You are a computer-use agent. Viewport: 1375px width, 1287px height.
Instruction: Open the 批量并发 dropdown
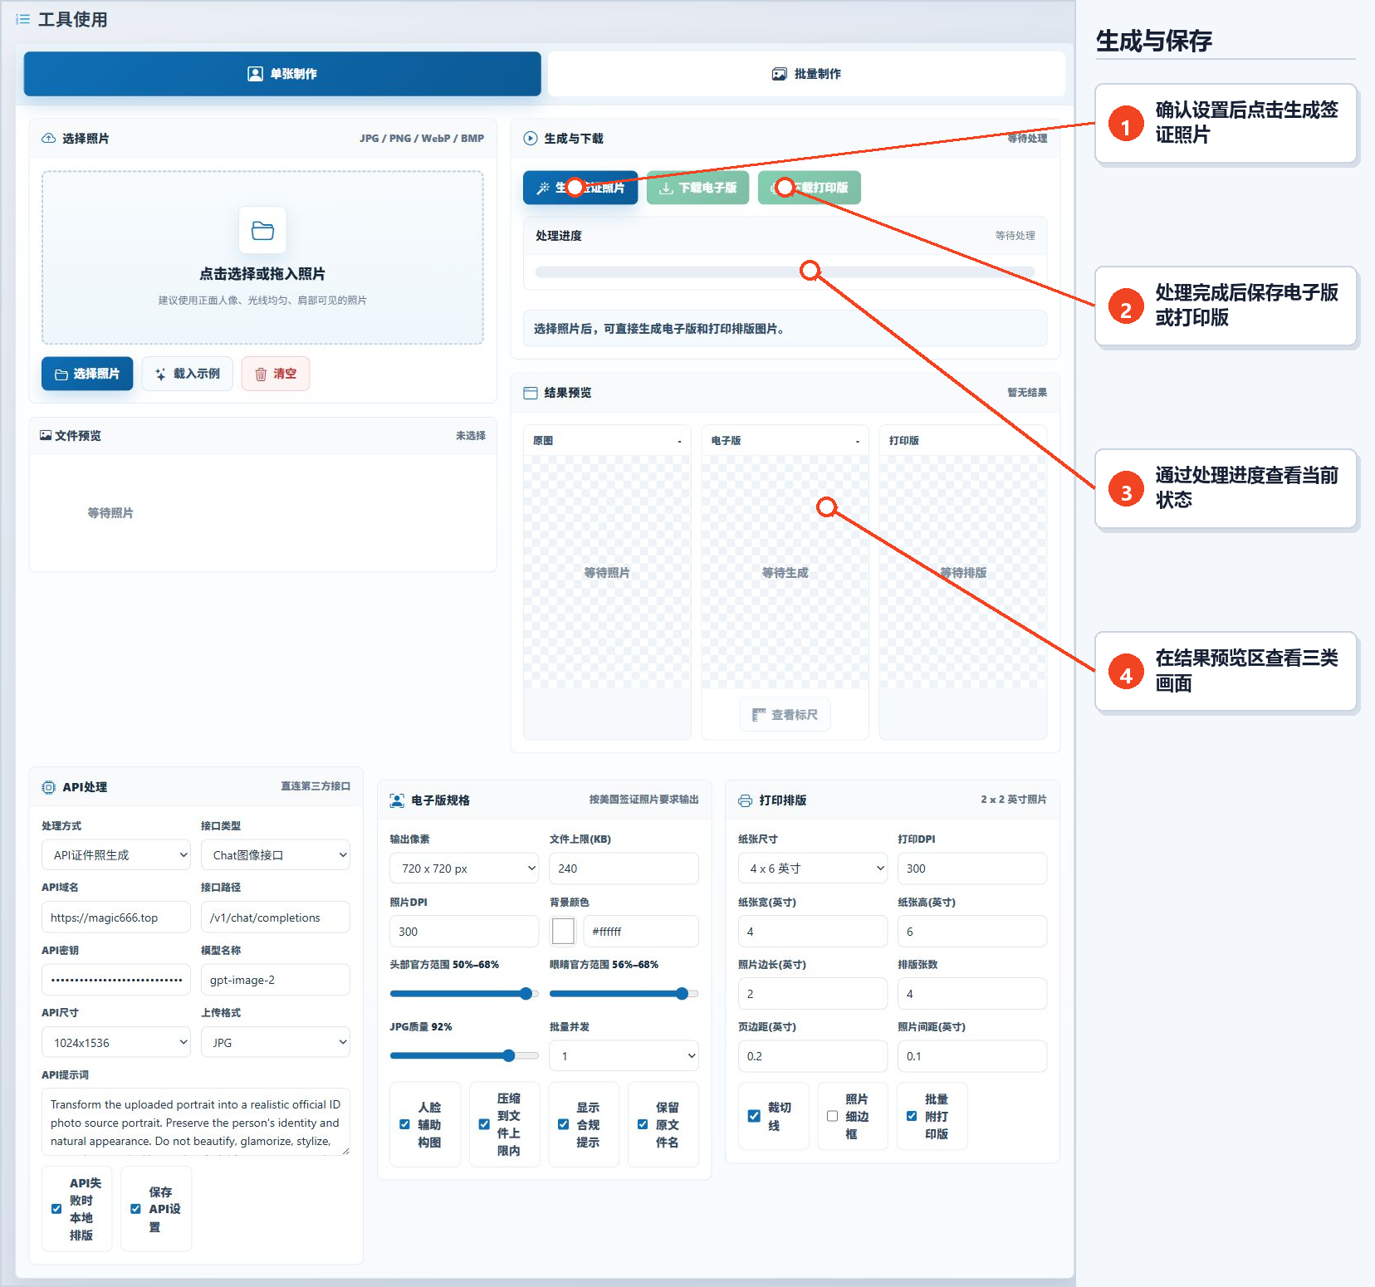pyautogui.click(x=624, y=1056)
